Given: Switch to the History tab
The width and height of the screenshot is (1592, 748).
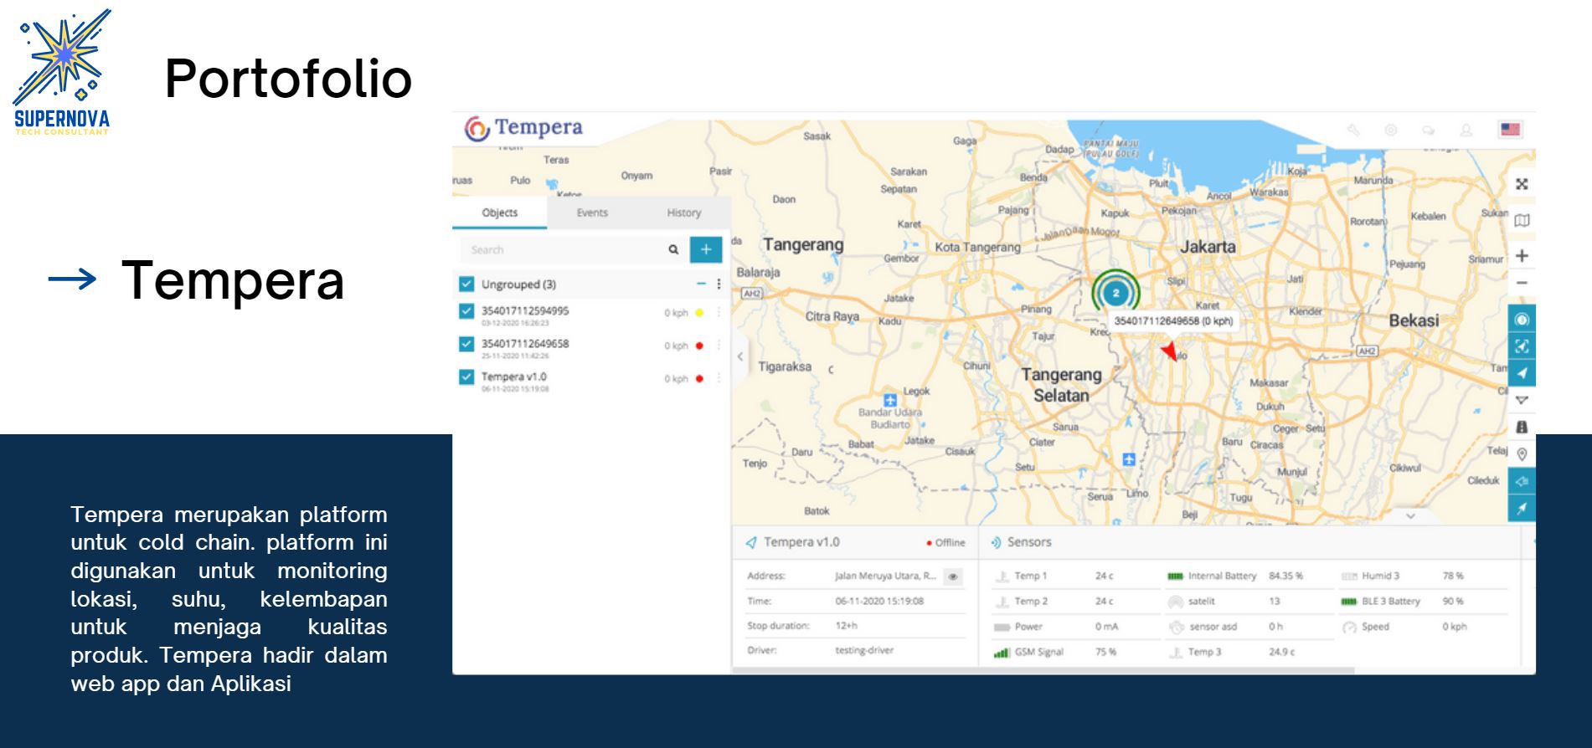Looking at the screenshot, I should (684, 213).
